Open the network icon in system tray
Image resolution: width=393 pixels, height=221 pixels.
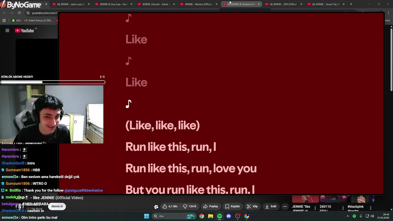367,216
